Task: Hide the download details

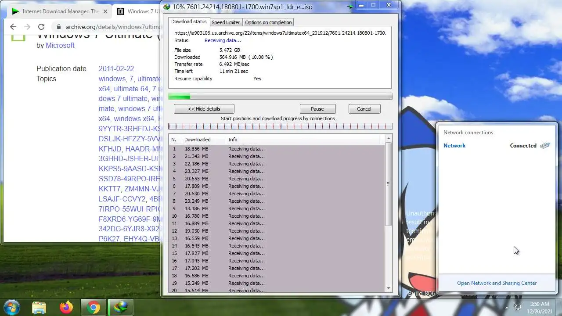Action: (204, 109)
